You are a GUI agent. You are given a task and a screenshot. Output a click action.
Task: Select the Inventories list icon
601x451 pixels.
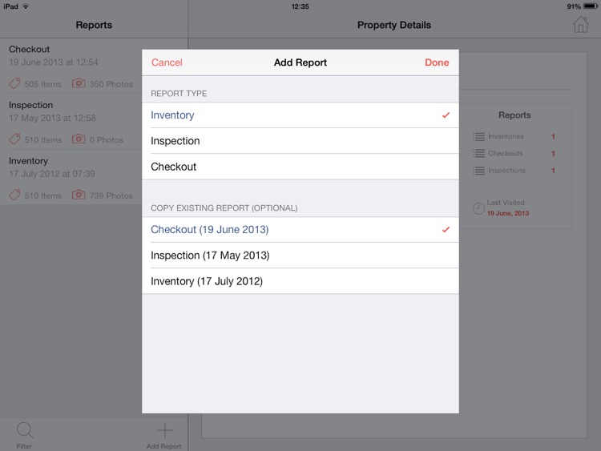(x=478, y=136)
